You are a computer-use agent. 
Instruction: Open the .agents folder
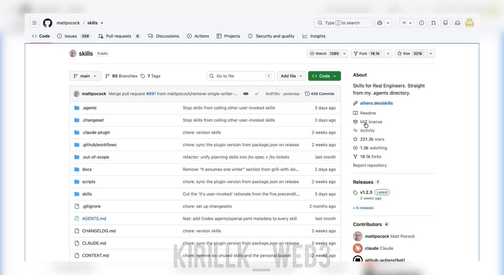(89, 108)
